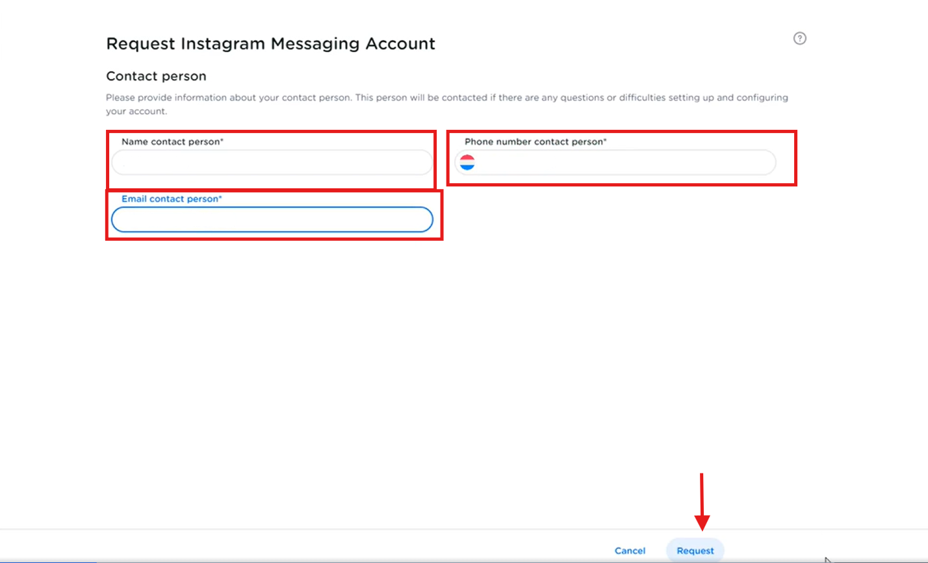Select the "Contact person" section heading

pos(156,76)
